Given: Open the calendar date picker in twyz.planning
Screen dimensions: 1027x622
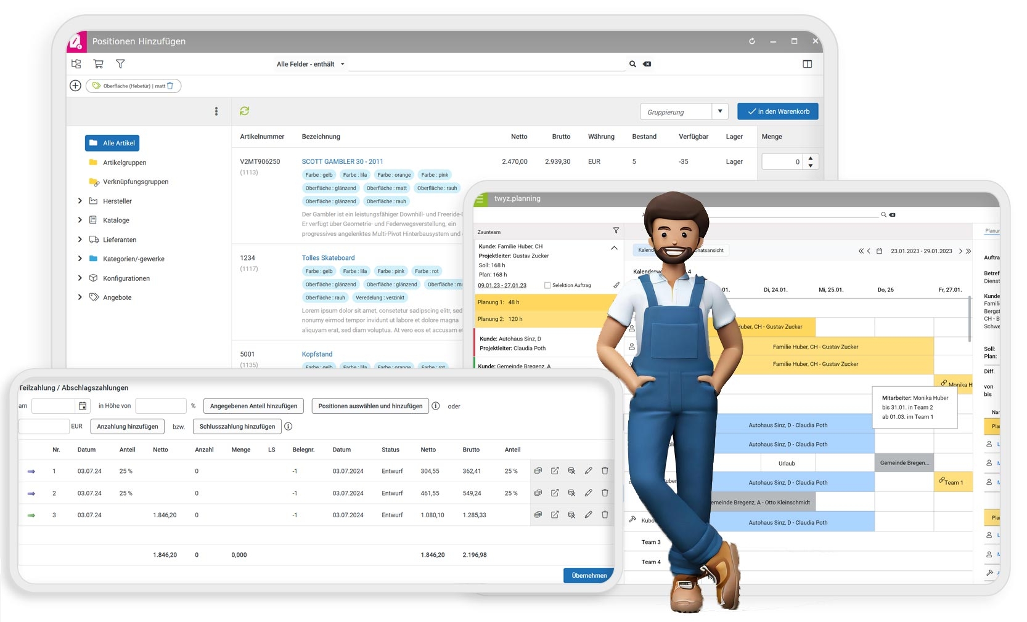Looking at the screenshot, I should point(880,251).
